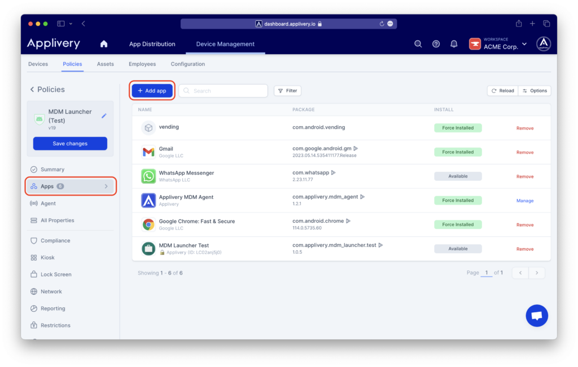Screen dimensions: 578x367
Task: Remove Google Chrome from the policy
Action: point(525,225)
